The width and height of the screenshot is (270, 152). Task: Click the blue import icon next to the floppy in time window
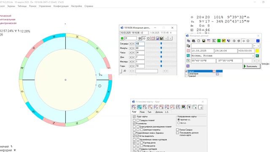[157, 38]
